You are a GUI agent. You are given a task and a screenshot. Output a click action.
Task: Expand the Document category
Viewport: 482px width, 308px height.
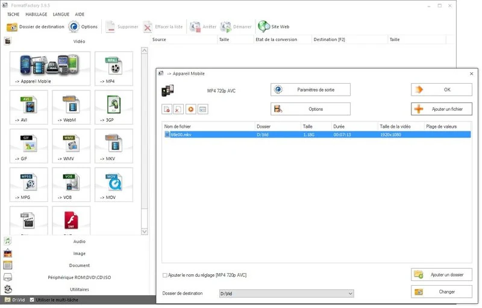(x=79, y=266)
